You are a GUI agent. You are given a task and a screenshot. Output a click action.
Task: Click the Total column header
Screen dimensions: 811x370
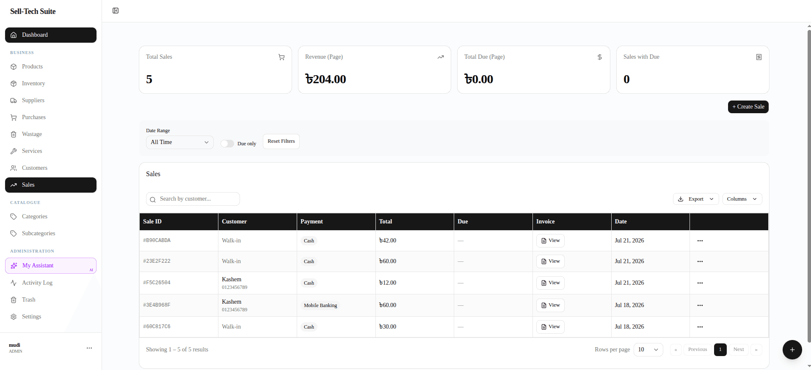(414, 222)
